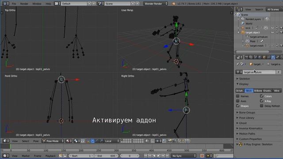Image resolution: width=283 pixels, height=159 pixels.
Task: Disable the Colors checkbox
Action: (261, 96)
